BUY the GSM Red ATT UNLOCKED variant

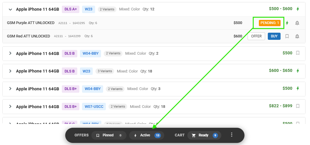tap(274, 36)
